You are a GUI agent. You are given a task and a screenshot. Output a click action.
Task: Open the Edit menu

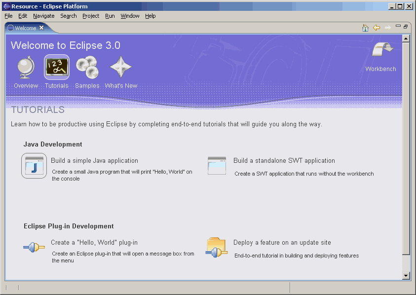point(23,16)
